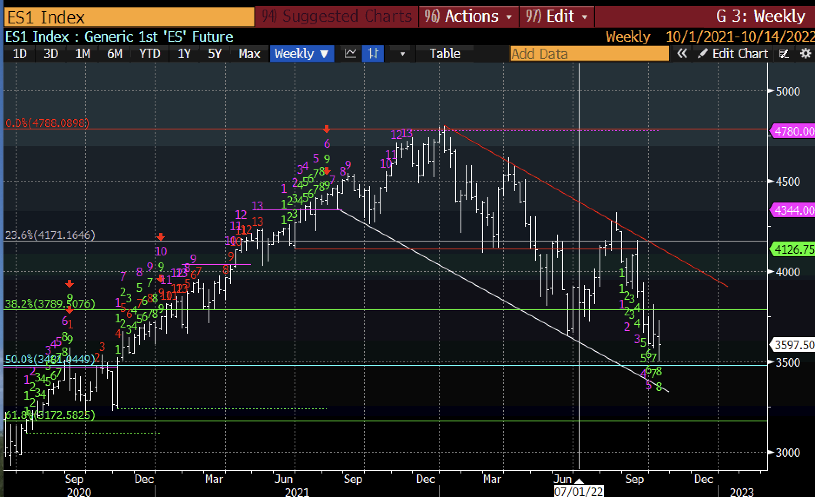Click red down arrow signal above purple 6
Screen dimensions: 815x497
[327, 129]
